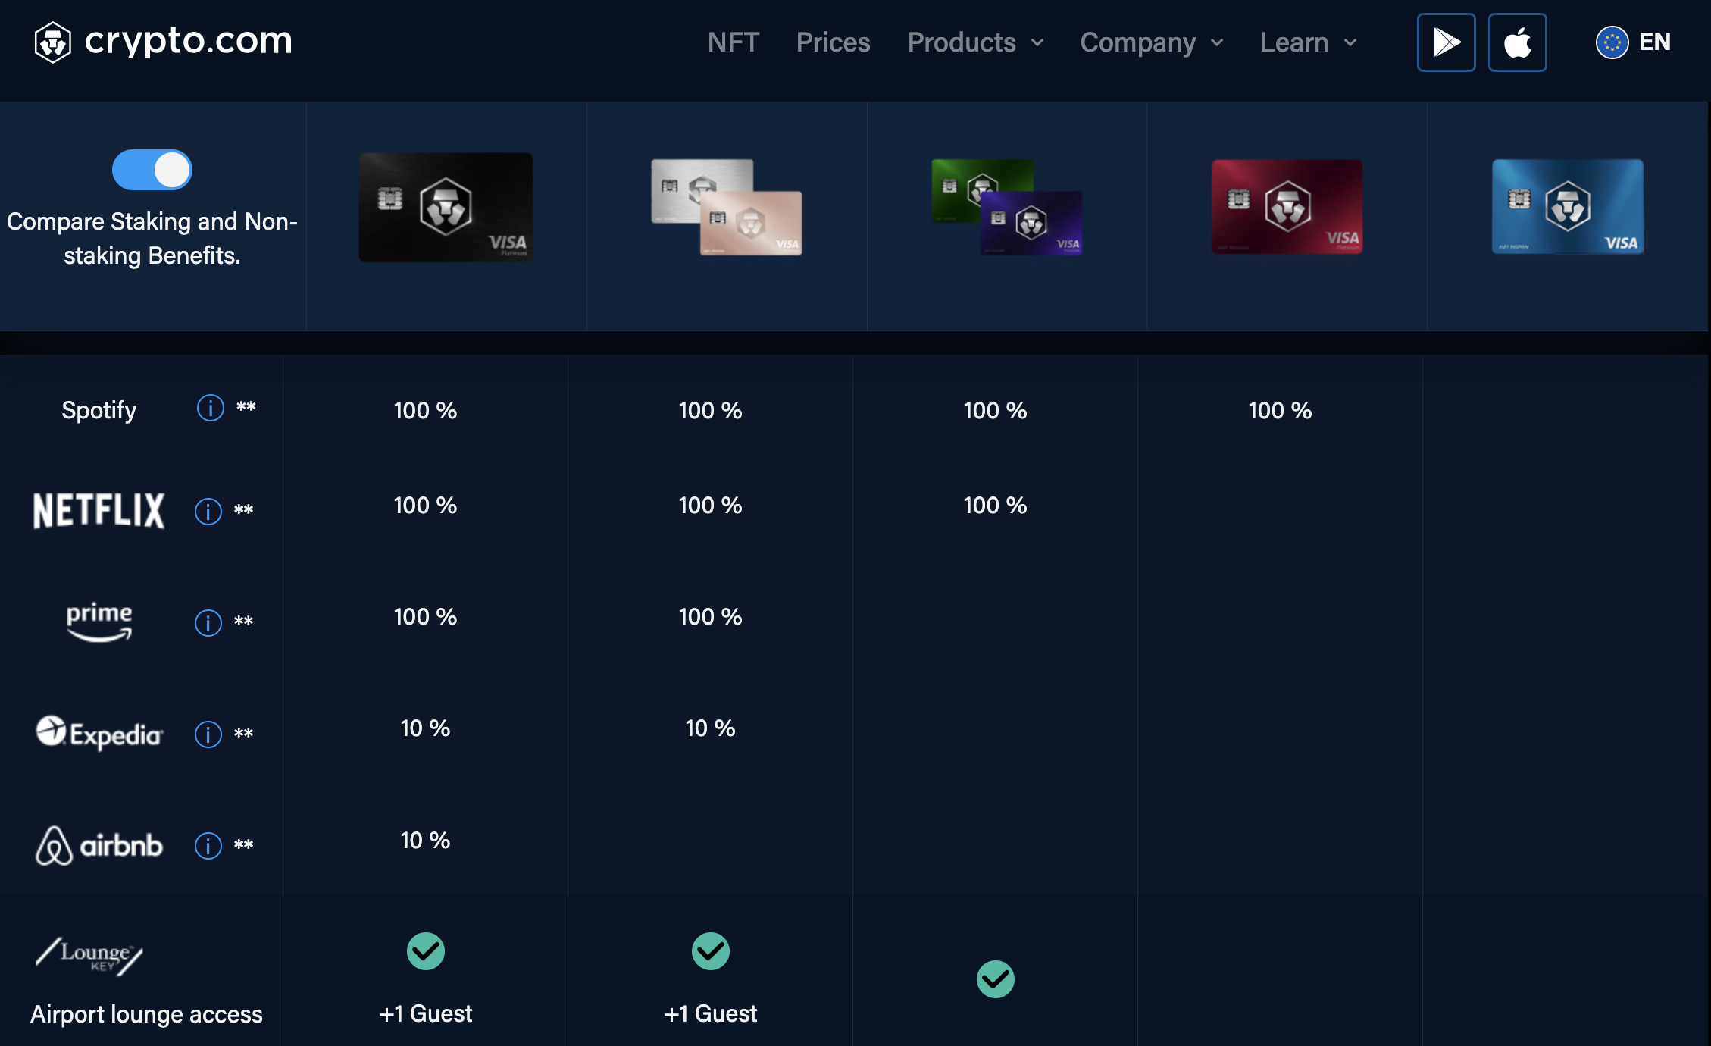1711x1046 pixels.
Task: Open the Spotify info icon
Action: (x=211, y=408)
